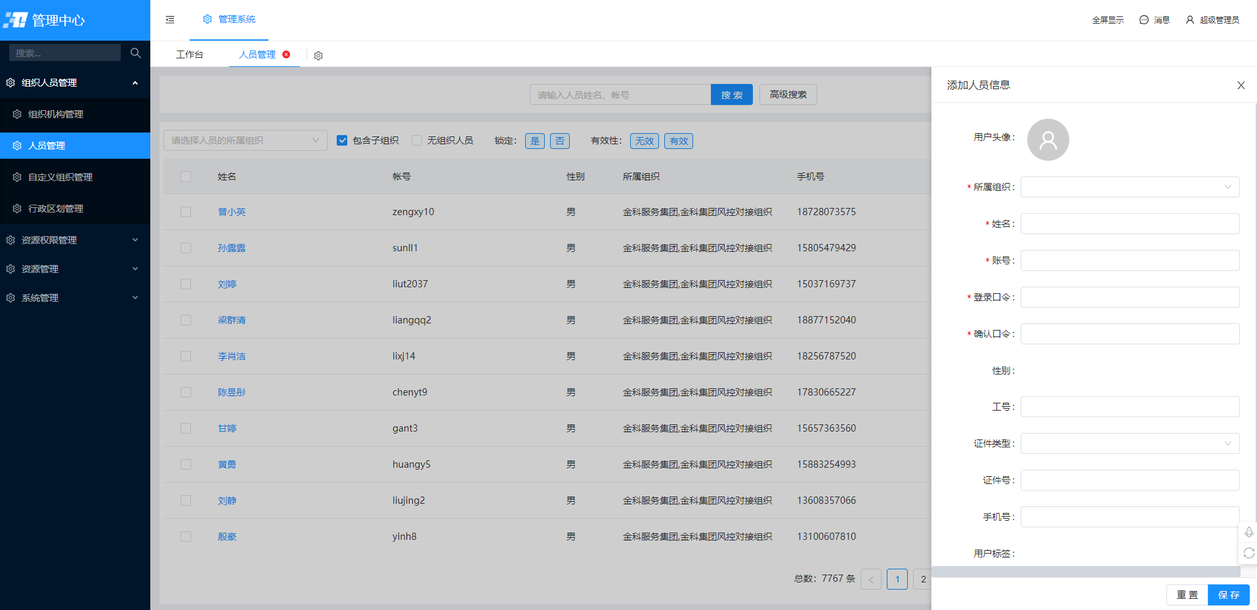Select 人员管理 sidebar item
Image resolution: width=1257 pixels, height=610 pixels.
(x=75, y=146)
